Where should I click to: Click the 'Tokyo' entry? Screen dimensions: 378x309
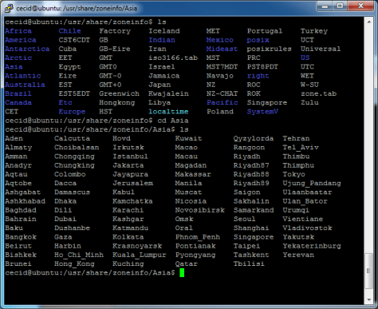tap(293, 174)
